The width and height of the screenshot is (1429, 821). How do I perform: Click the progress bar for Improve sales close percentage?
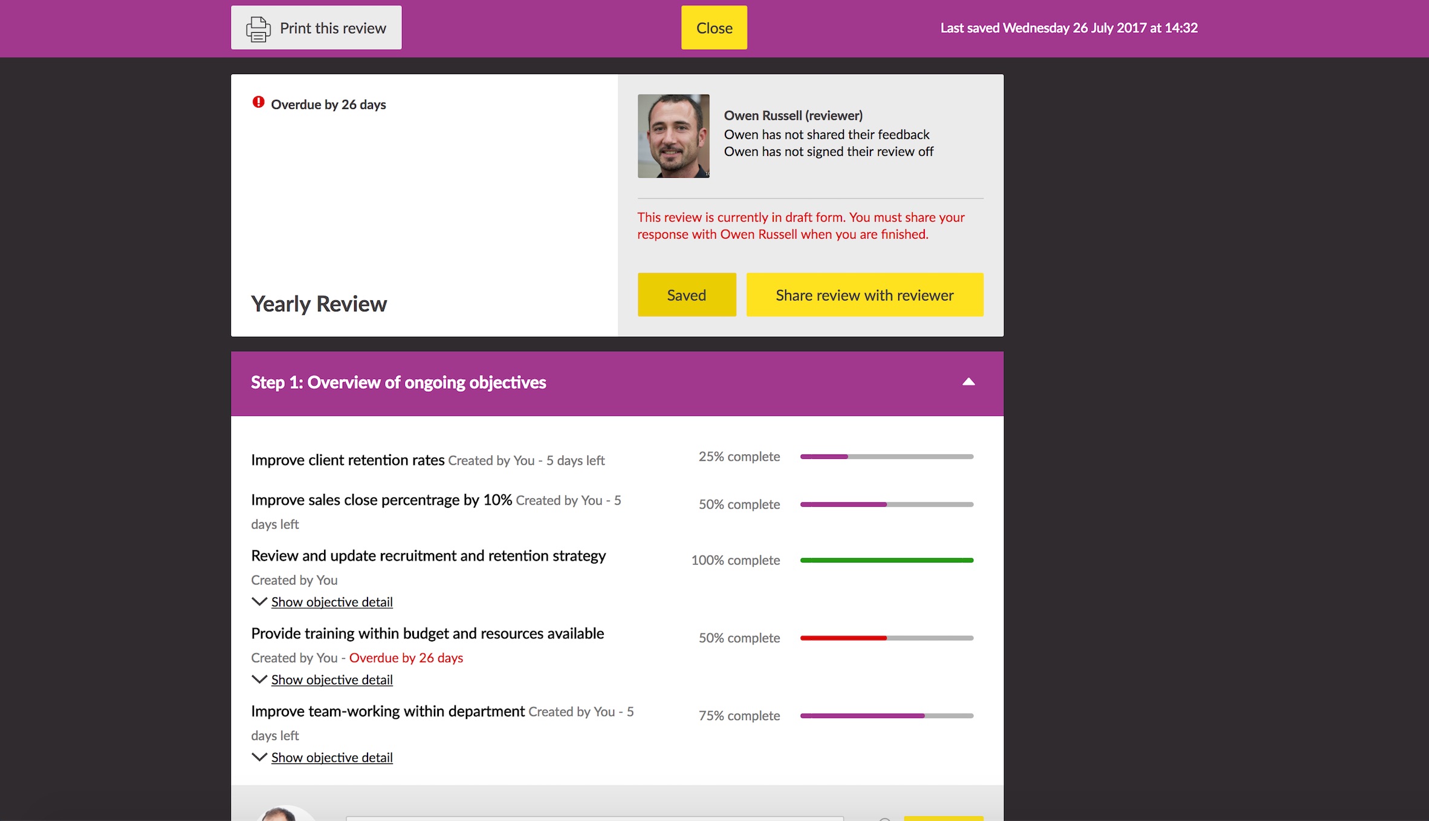(887, 504)
